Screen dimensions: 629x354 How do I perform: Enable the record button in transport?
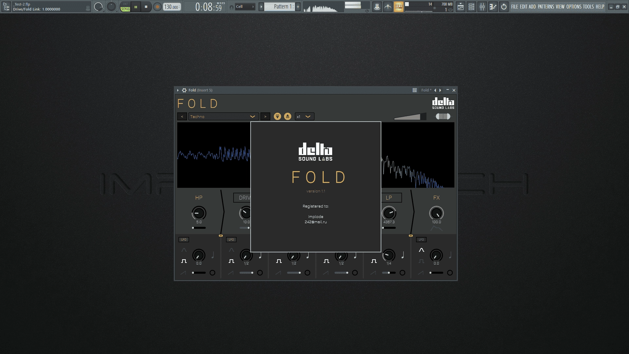pos(157,7)
